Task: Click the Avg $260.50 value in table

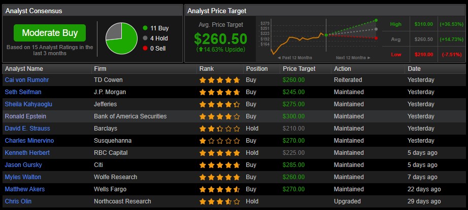Action: 423,39
